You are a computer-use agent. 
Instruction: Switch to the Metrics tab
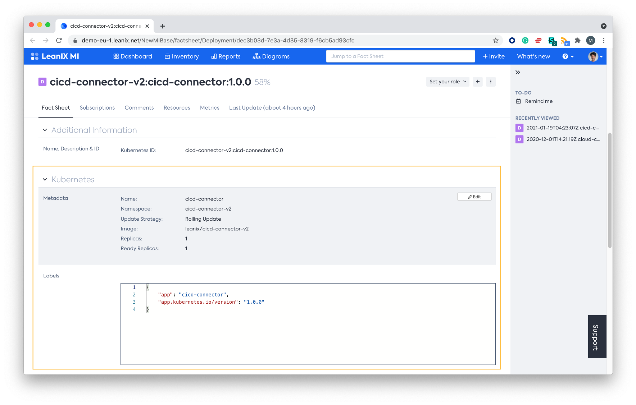[x=210, y=108]
